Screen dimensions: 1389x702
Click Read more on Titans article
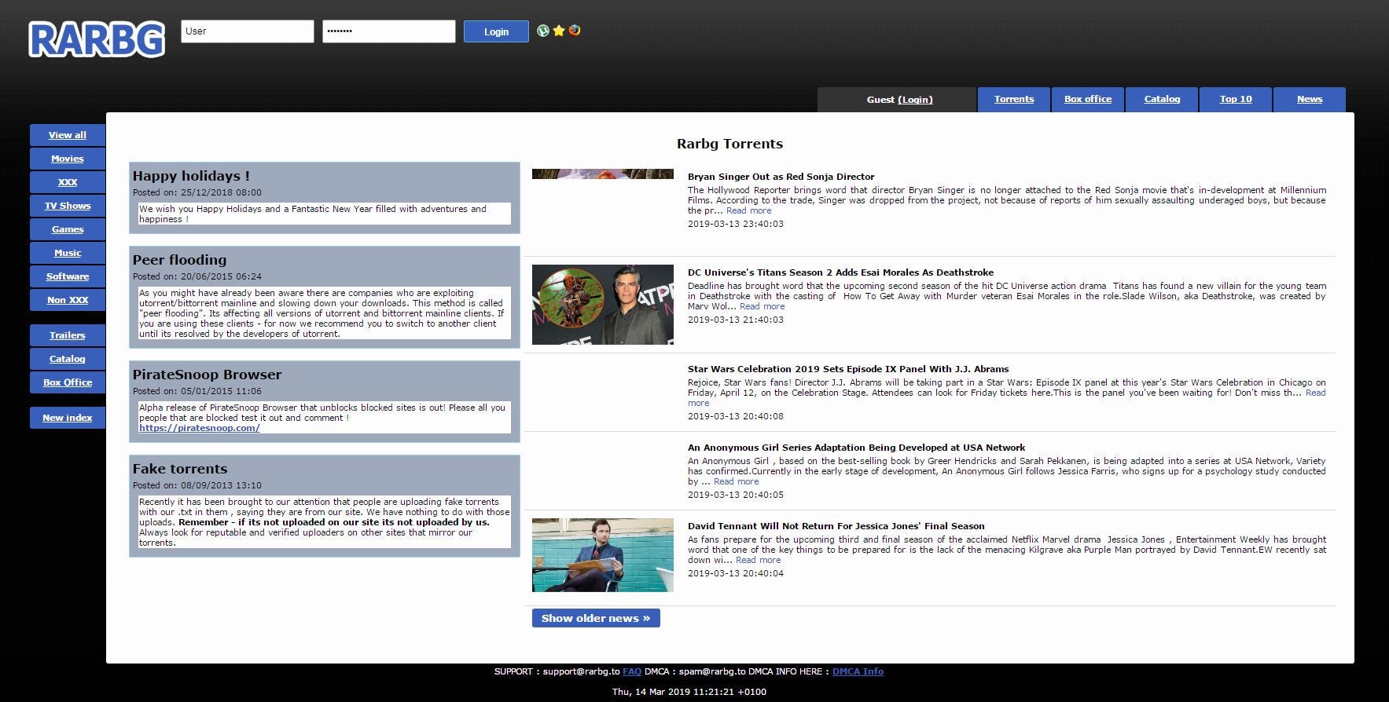pyautogui.click(x=762, y=306)
